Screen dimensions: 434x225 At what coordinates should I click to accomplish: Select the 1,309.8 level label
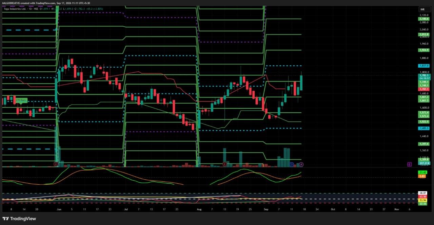424,159
